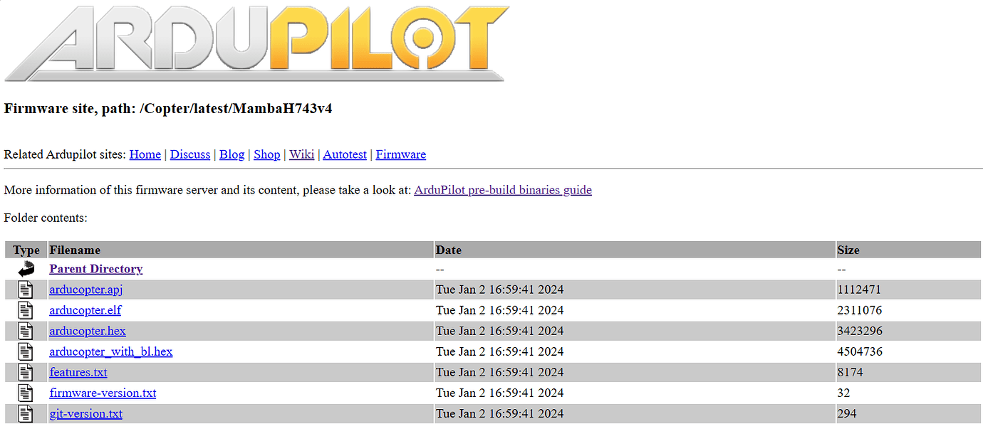Open the Parent Directory link
Screen dimensions: 983x424
[95, 268]
